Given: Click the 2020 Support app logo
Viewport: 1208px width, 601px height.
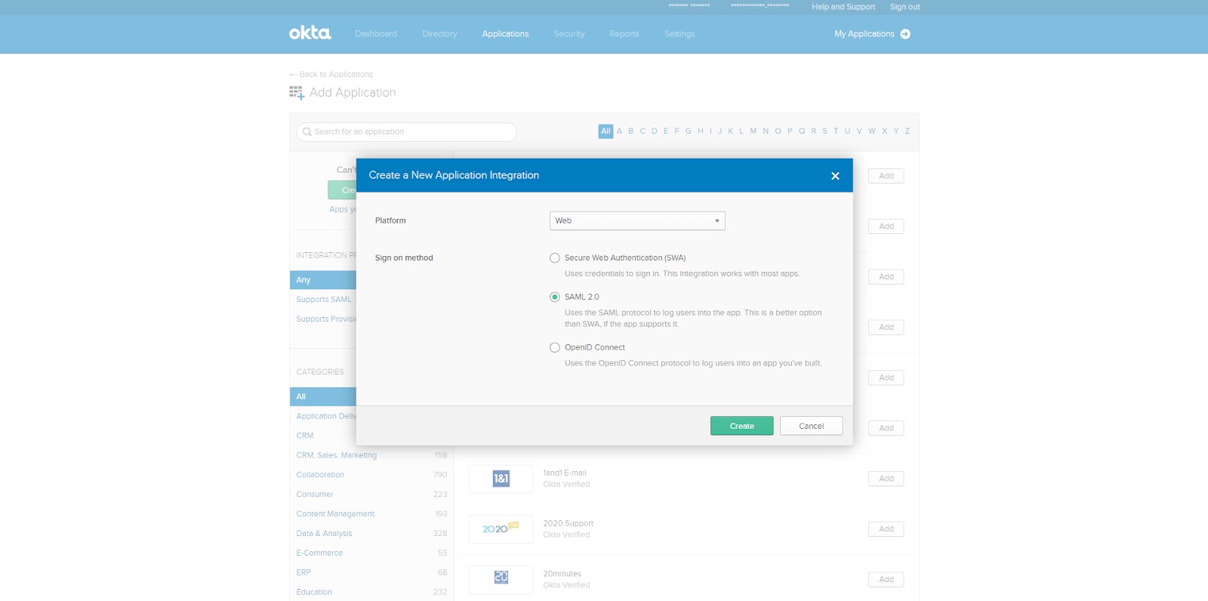Looking at the screenshot, I should click(501, 529).
